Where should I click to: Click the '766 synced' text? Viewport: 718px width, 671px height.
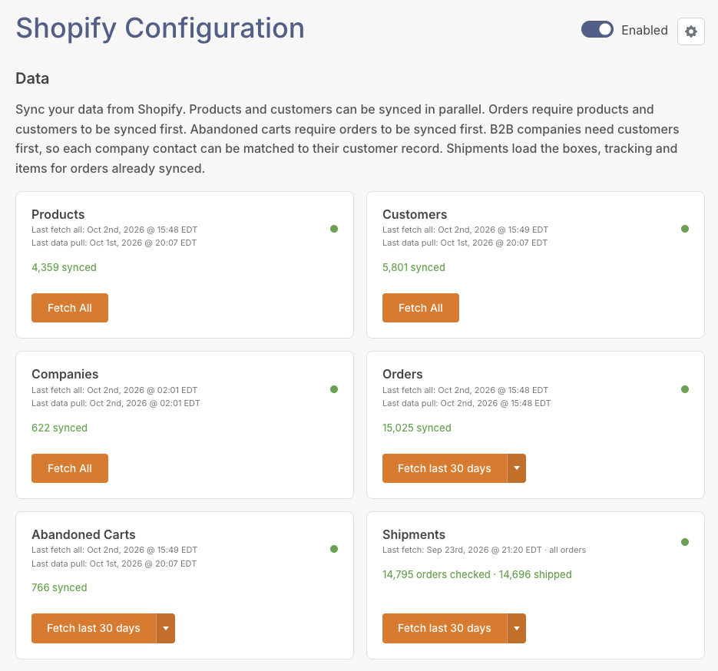click(59, 587)
